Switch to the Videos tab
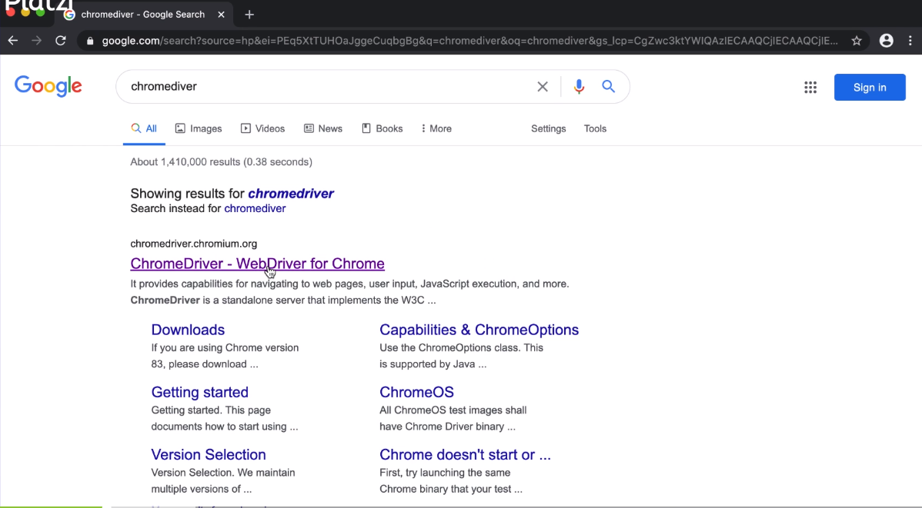The image size is (922, 508). 263,128
